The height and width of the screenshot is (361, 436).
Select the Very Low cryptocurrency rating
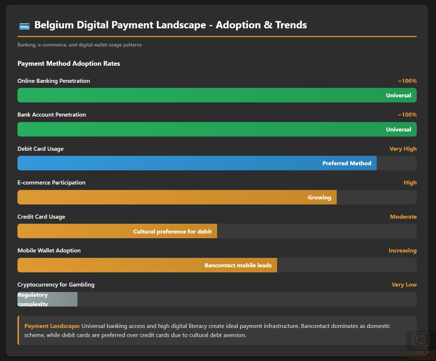404,284
